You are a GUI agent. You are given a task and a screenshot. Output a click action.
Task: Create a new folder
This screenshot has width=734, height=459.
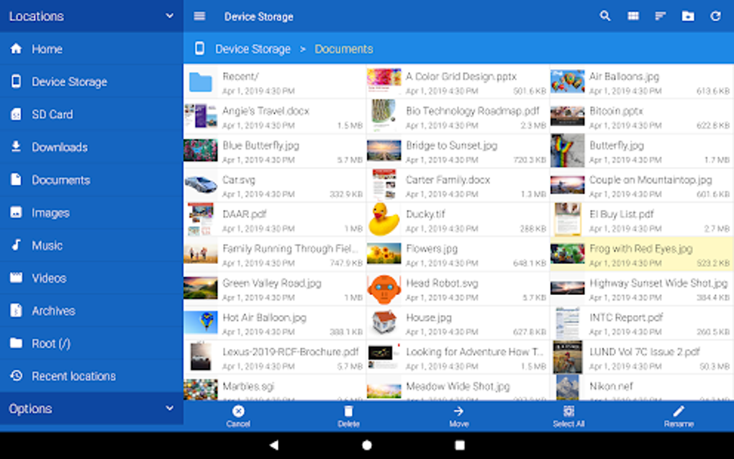pos(687,15)
